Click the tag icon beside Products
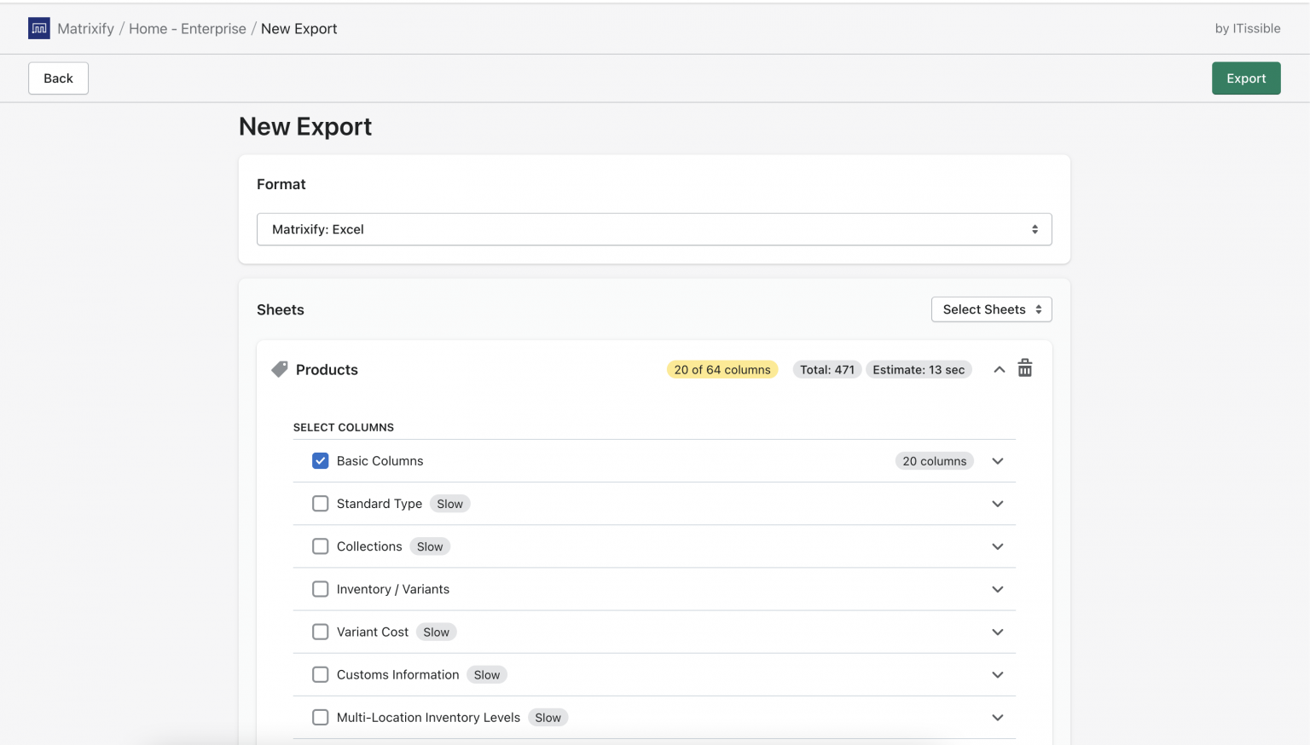The height and width of the screenshot is (745, 1310). coord(280,368)
